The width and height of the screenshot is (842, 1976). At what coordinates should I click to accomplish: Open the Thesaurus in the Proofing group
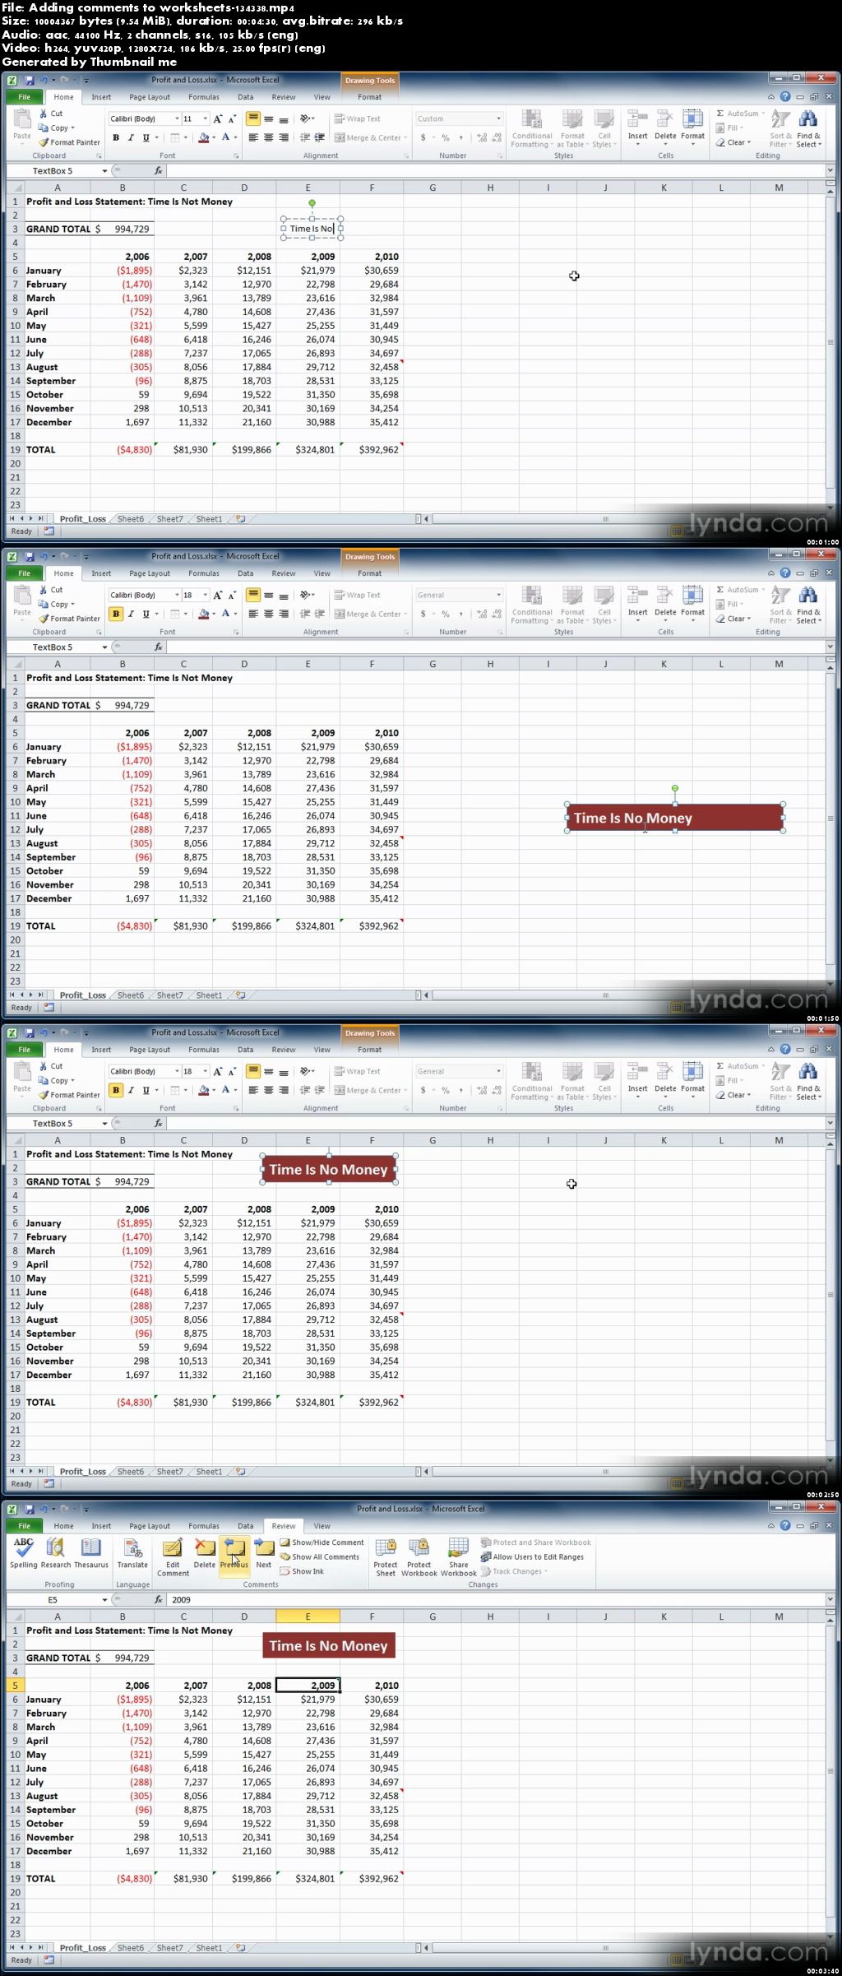91,1555
